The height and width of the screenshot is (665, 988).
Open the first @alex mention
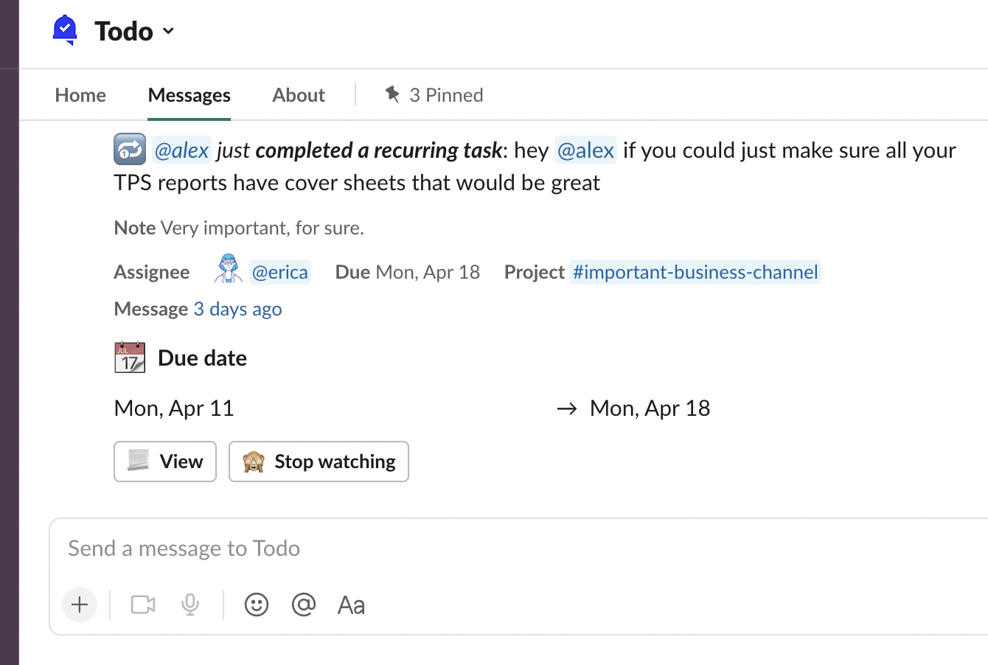click(x=181, y=150)
